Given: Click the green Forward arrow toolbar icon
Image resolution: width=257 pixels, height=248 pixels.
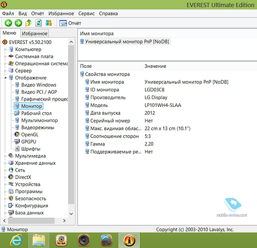Looking at the screenshot, I should pos(18,23).
